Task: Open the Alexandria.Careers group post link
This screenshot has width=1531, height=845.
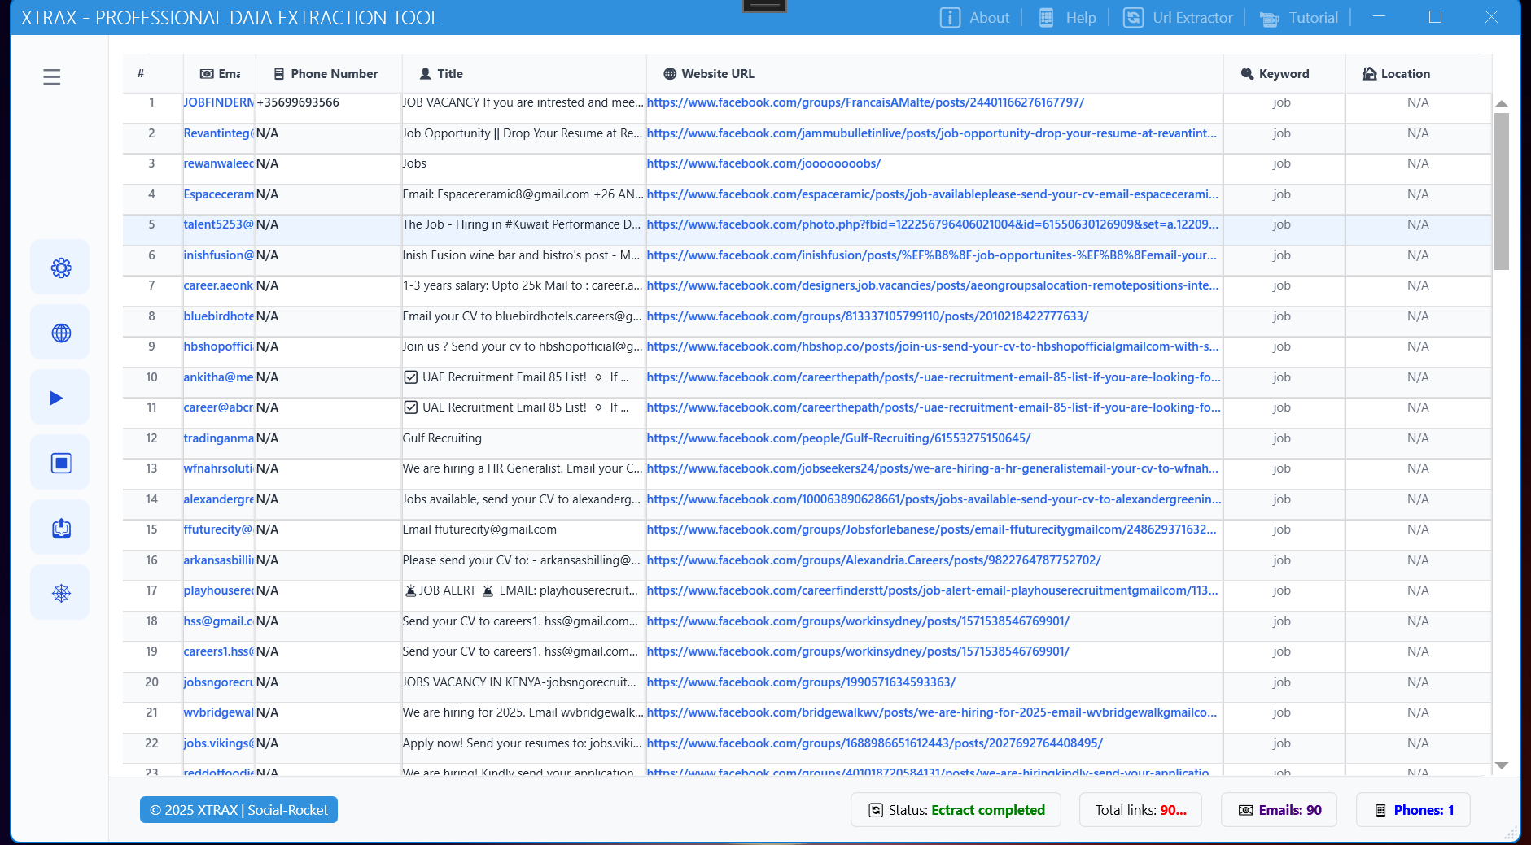Action: click(874, 560)
